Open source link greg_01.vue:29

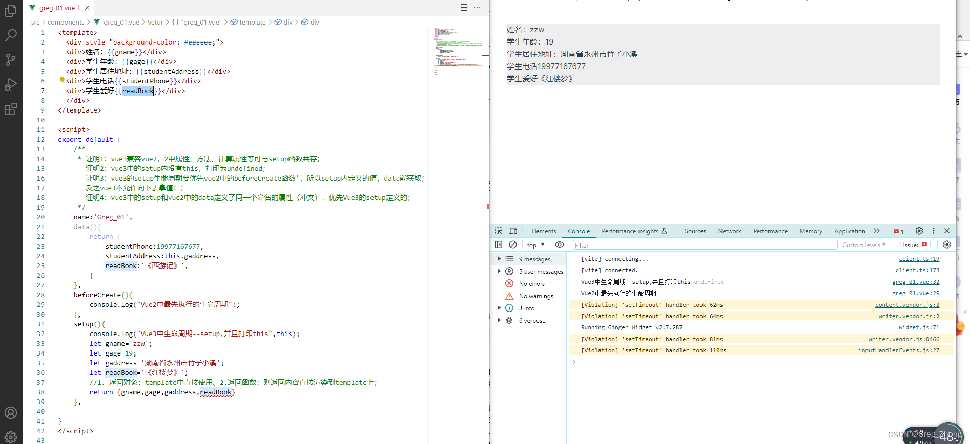point(916,293)
